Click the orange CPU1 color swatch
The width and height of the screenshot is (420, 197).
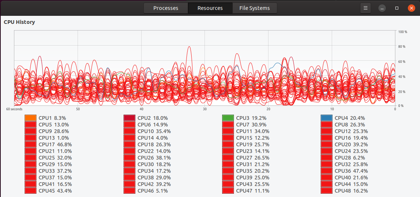pos(31,118)
